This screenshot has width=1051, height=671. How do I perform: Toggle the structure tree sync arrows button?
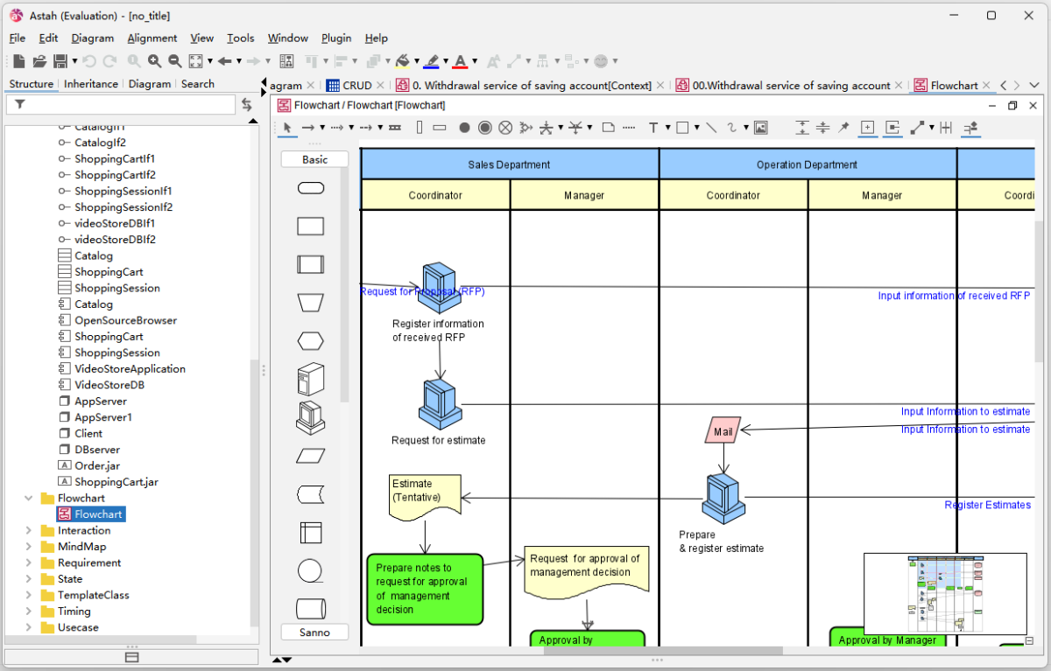tap(246, 105)
